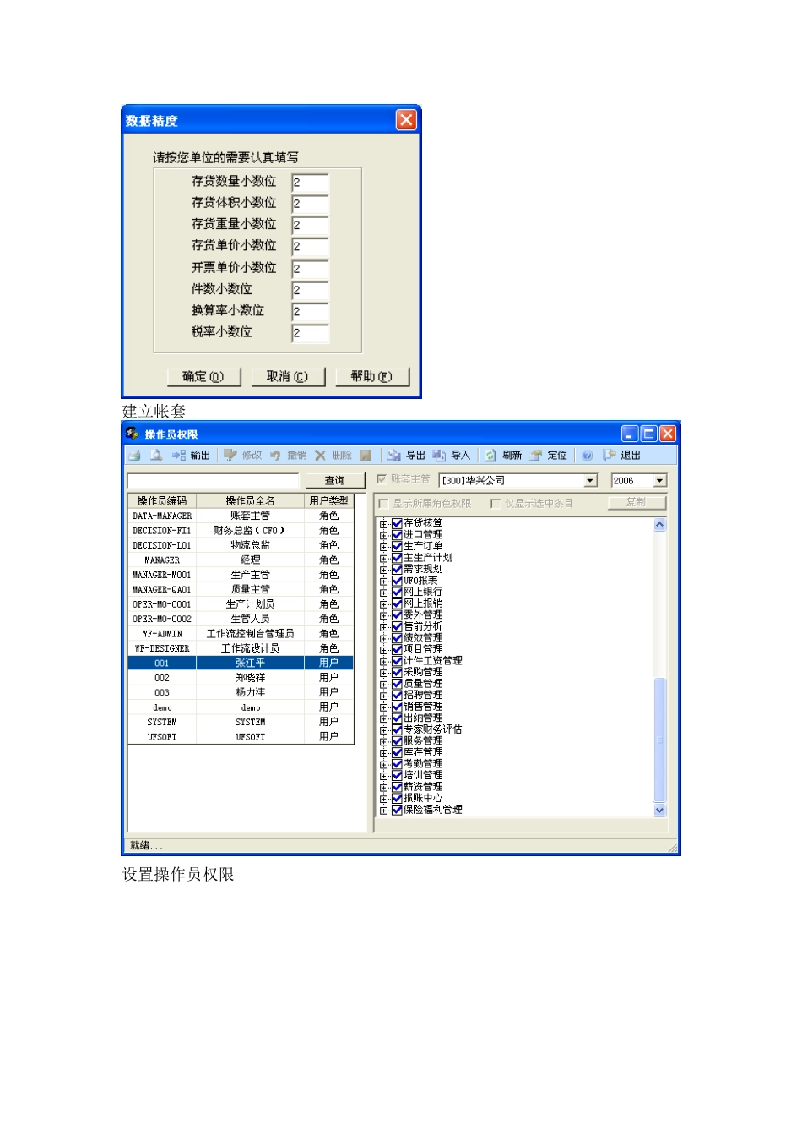Open the 2006 year dropdown
The width and height of the screenshot is (802, 1136).
pos(660,480)
